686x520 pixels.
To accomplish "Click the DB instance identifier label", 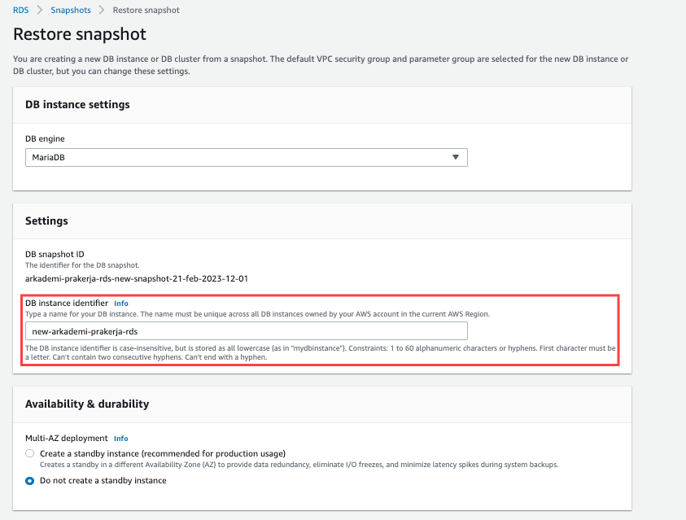I will click(x=67, y=304).
